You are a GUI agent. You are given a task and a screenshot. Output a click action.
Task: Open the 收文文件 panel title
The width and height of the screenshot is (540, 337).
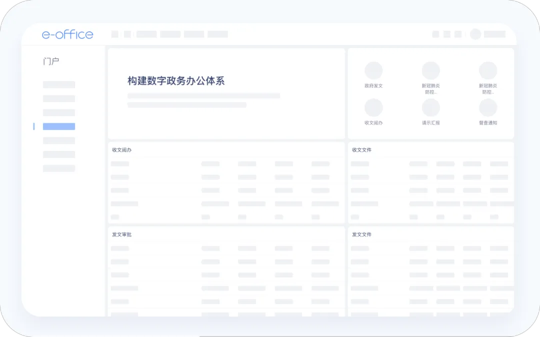pos(361,150)
